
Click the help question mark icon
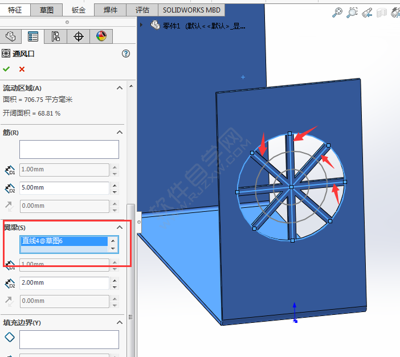[x=126, y=54]
